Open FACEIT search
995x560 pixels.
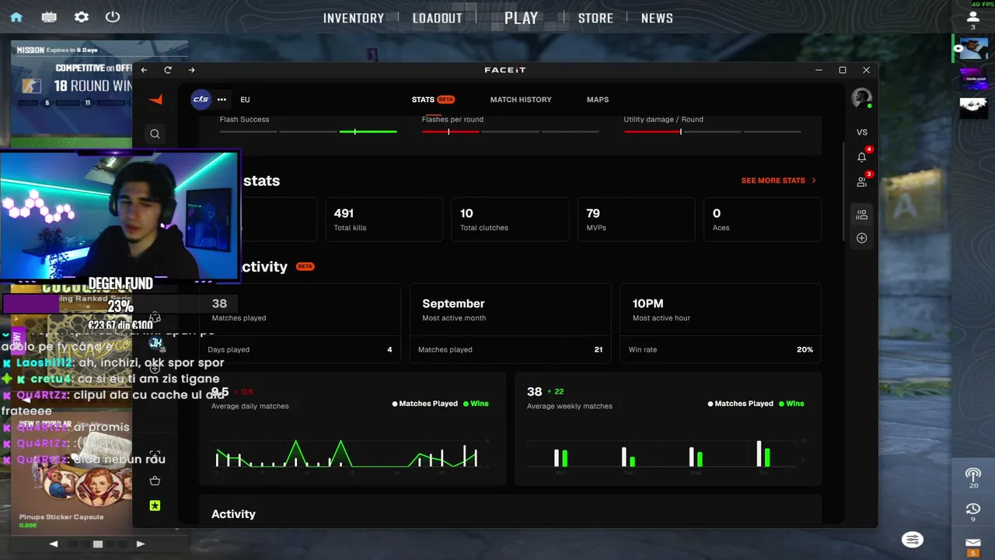pyautogui.click(x=155, y=134)
